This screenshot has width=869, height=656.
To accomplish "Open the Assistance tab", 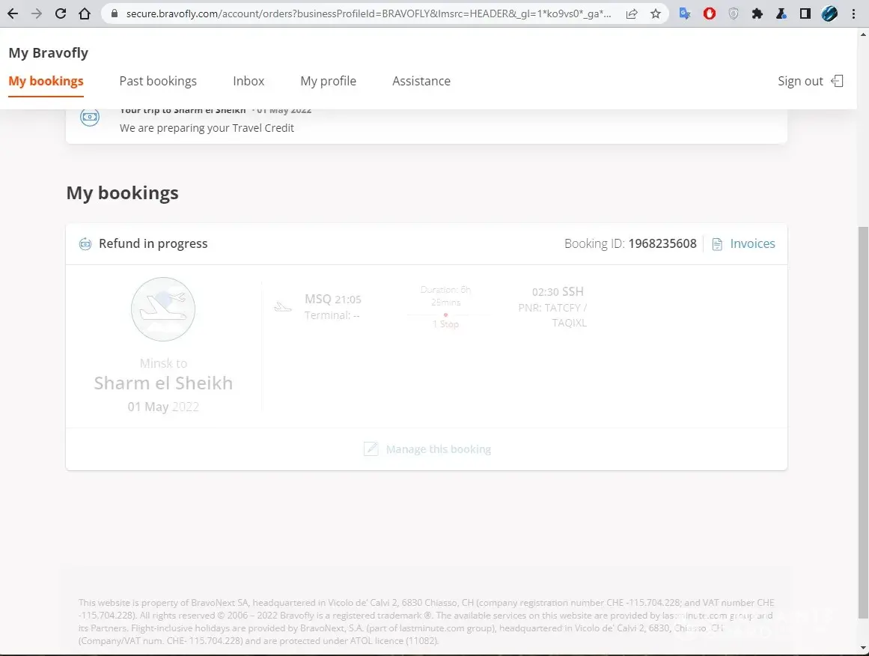I will [x=421, y=81].
